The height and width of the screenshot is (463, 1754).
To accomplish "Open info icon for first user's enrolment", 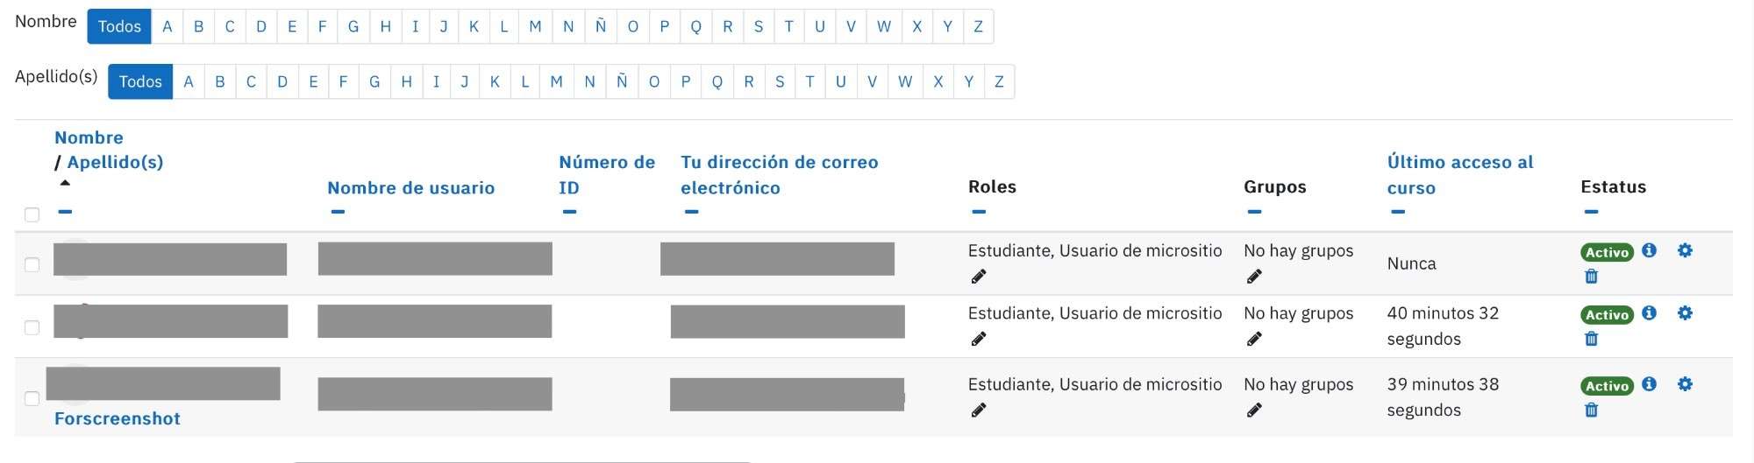I will point(1649,250).
